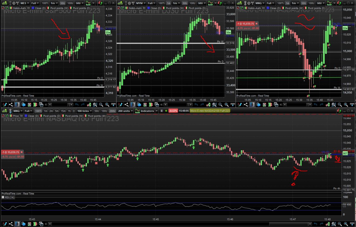The image size is (356, 227).
Task: Zoom out on the bottom MNQ tick chart
Action: 339,224
